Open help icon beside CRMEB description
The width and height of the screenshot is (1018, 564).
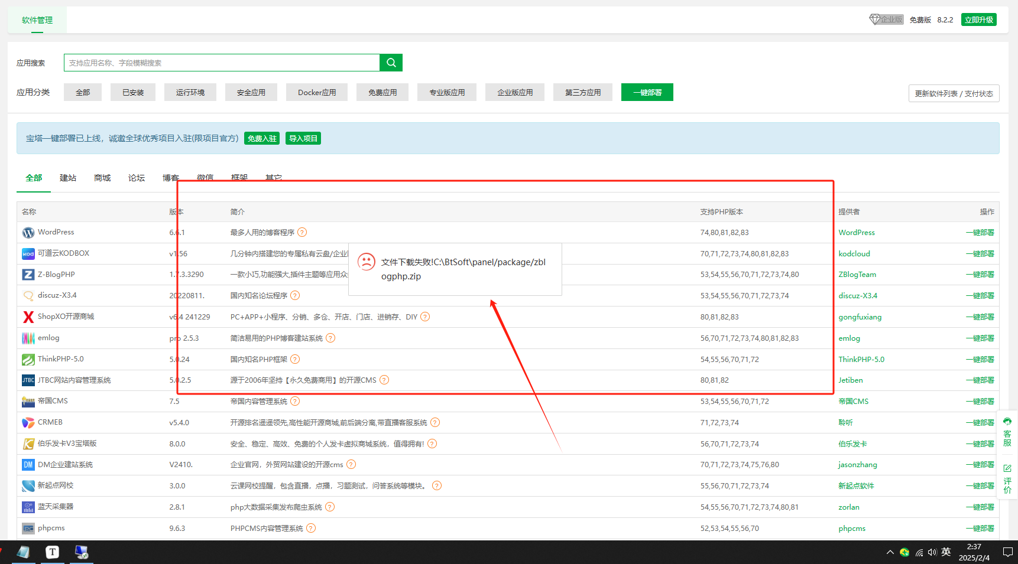click(435, 423)
